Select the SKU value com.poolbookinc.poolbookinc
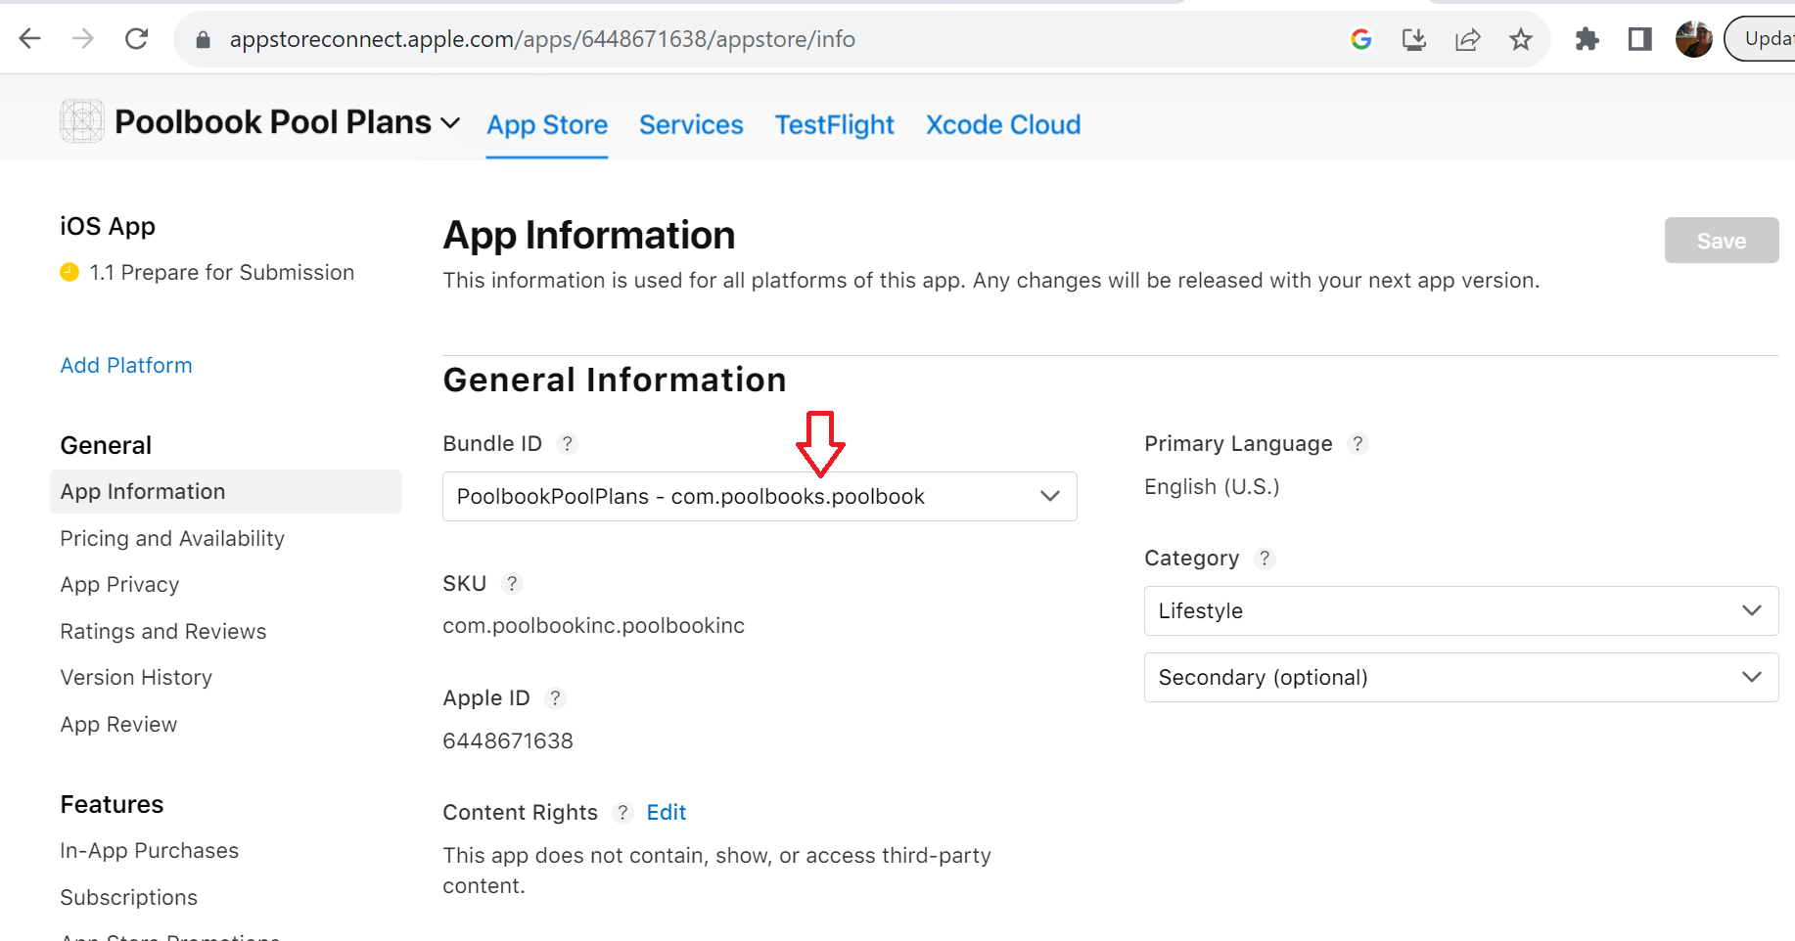 tap(593, 626)
